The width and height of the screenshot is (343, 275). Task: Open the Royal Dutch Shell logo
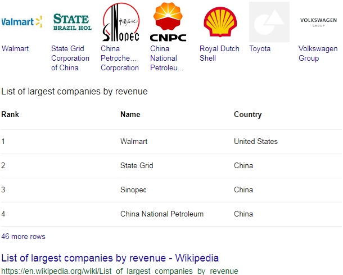pyautogui.click(x=220, y=22)
